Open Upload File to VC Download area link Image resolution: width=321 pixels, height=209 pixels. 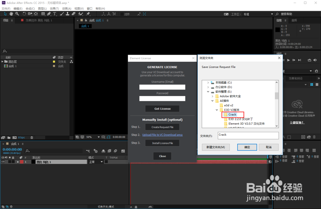coord(162,135)
